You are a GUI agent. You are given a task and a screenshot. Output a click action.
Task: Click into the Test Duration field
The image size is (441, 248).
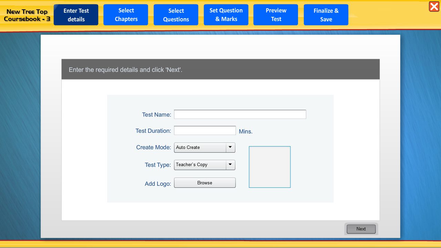[205, 131]
